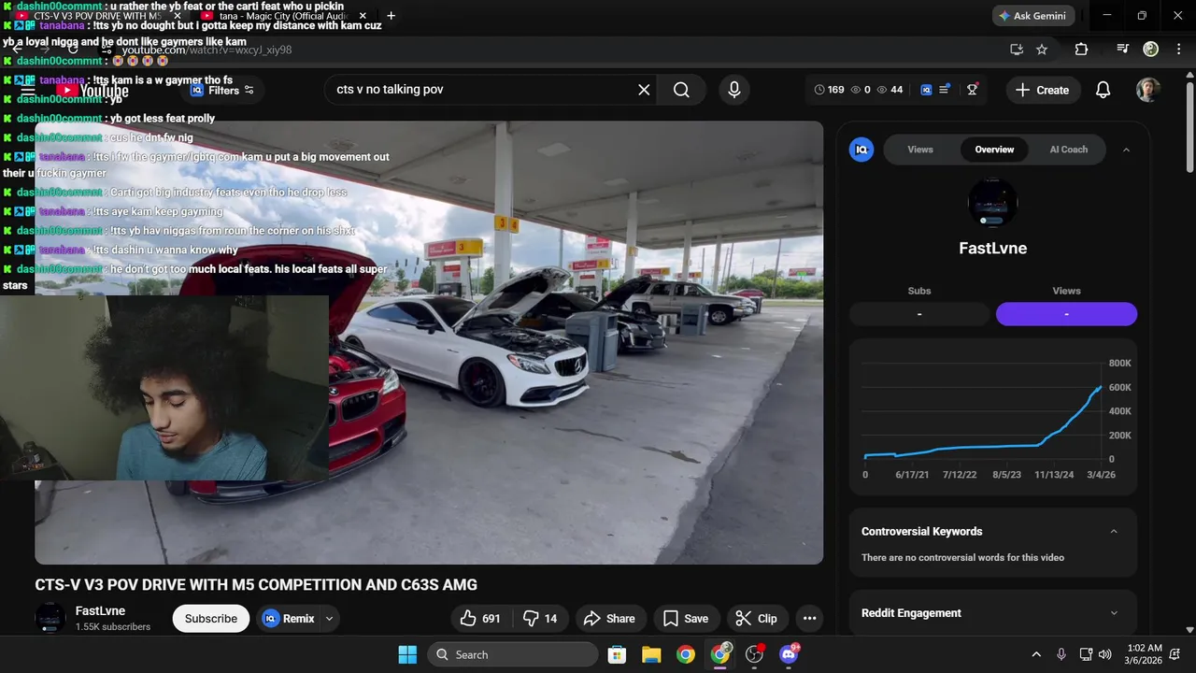The height and width of the screenshot is (673, 1196).
Task: Click the '1.55K subscribers' text
Action: point(113,627)
